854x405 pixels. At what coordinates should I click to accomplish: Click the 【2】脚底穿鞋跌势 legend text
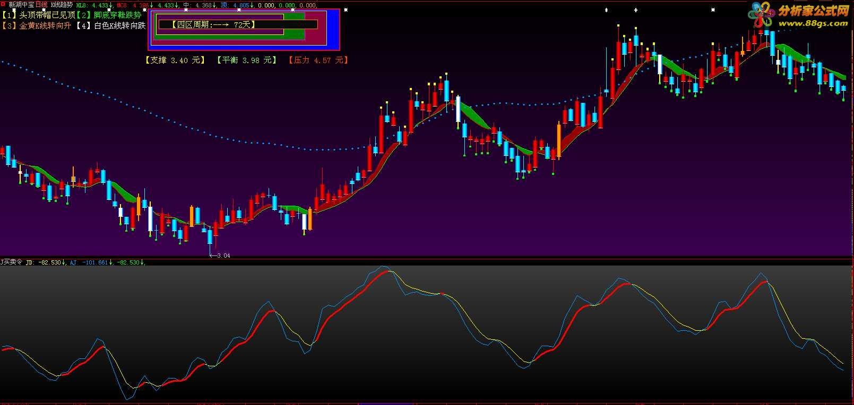tap(109, 15)
